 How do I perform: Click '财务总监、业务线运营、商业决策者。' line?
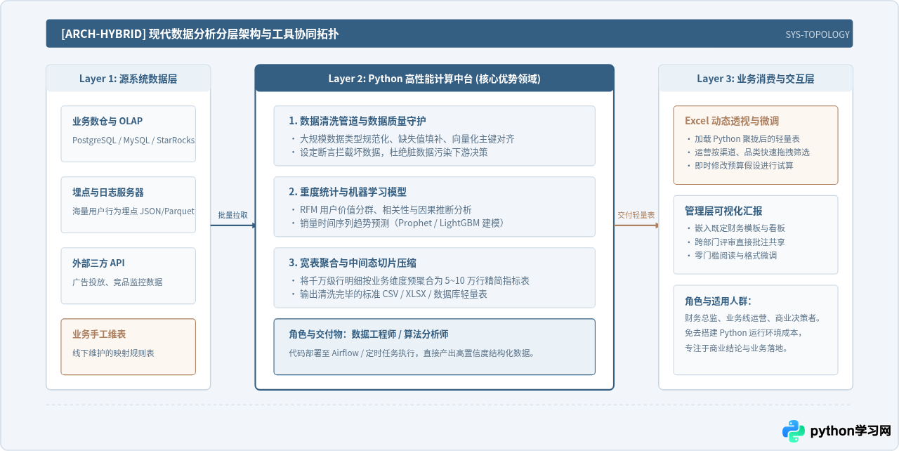click(753, 318)
